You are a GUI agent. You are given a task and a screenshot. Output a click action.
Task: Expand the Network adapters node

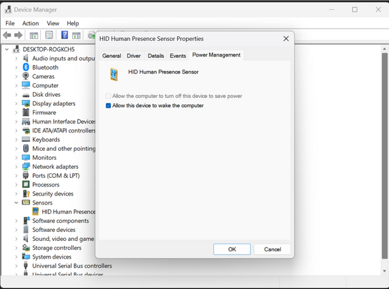tap(17, 167)
